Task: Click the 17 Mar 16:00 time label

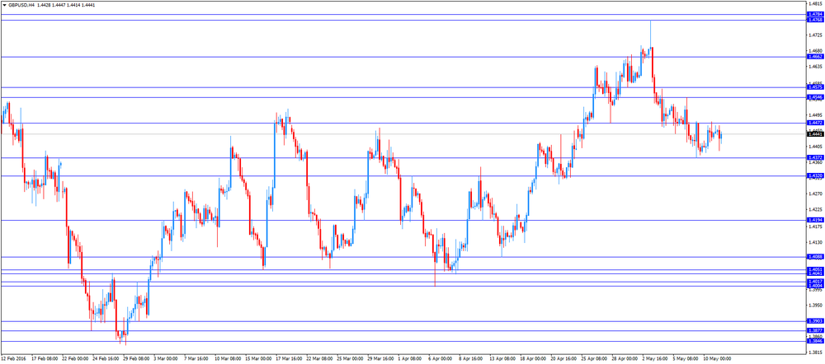Action: coord(290,360)
